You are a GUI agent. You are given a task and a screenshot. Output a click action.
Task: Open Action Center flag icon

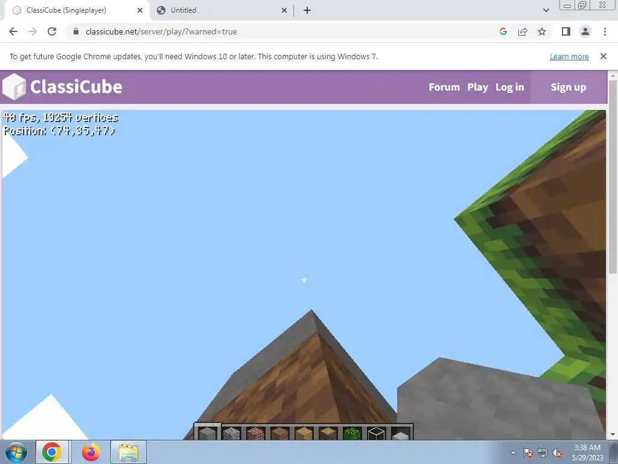[527, 453]
